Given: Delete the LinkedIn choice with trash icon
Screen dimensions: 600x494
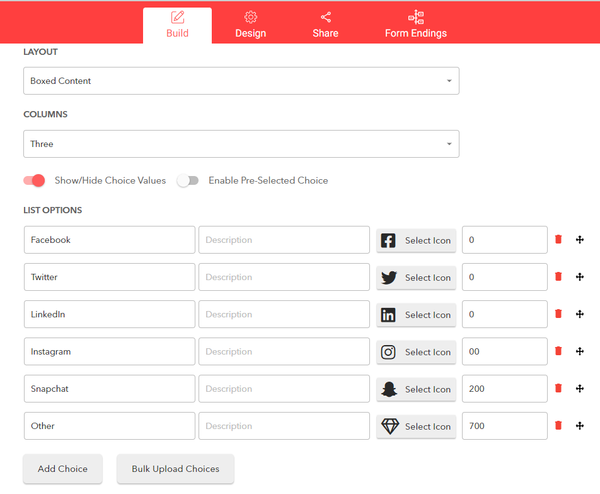Looking at the screenshot, I should coord(558,314).
